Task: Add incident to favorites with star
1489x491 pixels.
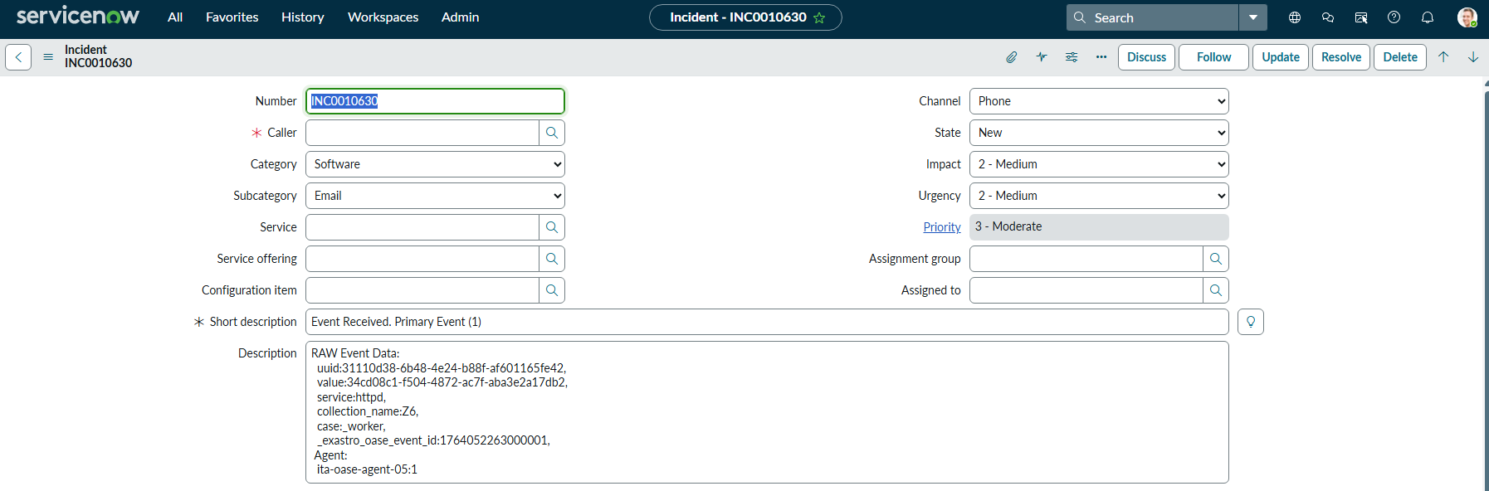Action: pyautogui.click(x=819, y=17)
